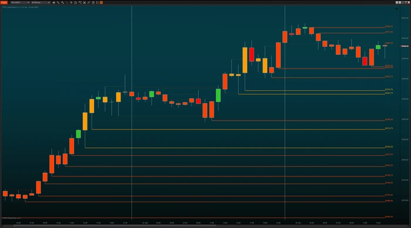Click the zoom in magnifier icon

[62, 2]
